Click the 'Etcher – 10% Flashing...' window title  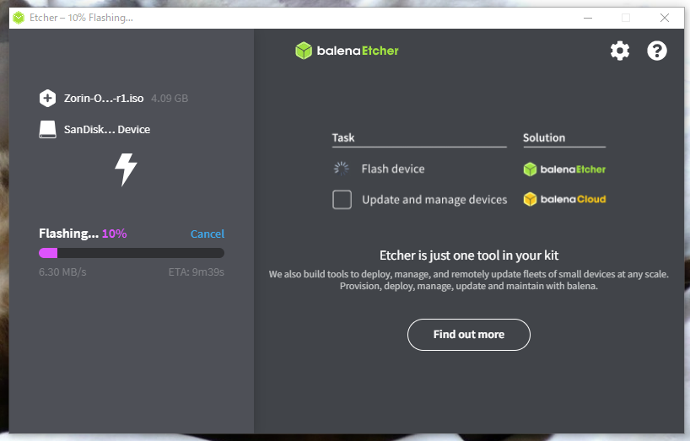tap(82, 18)
